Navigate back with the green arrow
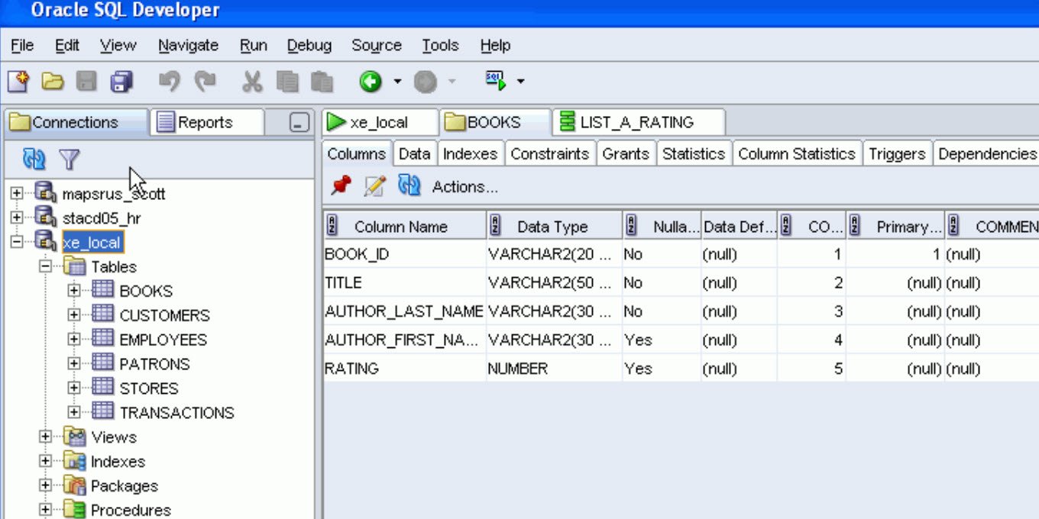The image size is (1039, 519). coord(370,81)
